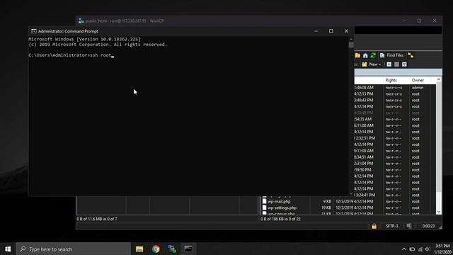
Task: Click the select files plus icon in WinSCP
Action: pyautogui.click(x=389, y=64)
